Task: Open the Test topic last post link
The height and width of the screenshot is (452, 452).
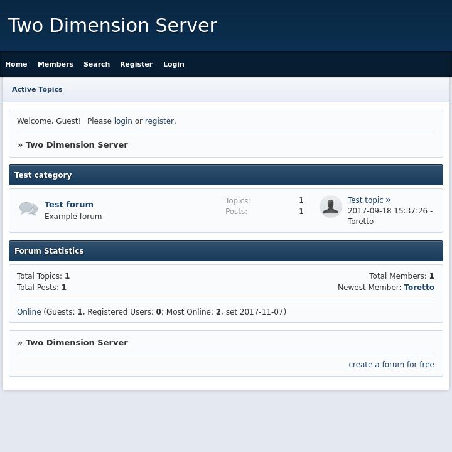Action: [x=365, y=200]
